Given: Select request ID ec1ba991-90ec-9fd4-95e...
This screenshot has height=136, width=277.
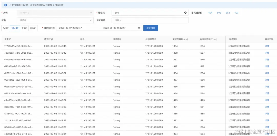Looking at the screenshot, I should [x=18, y=60].
